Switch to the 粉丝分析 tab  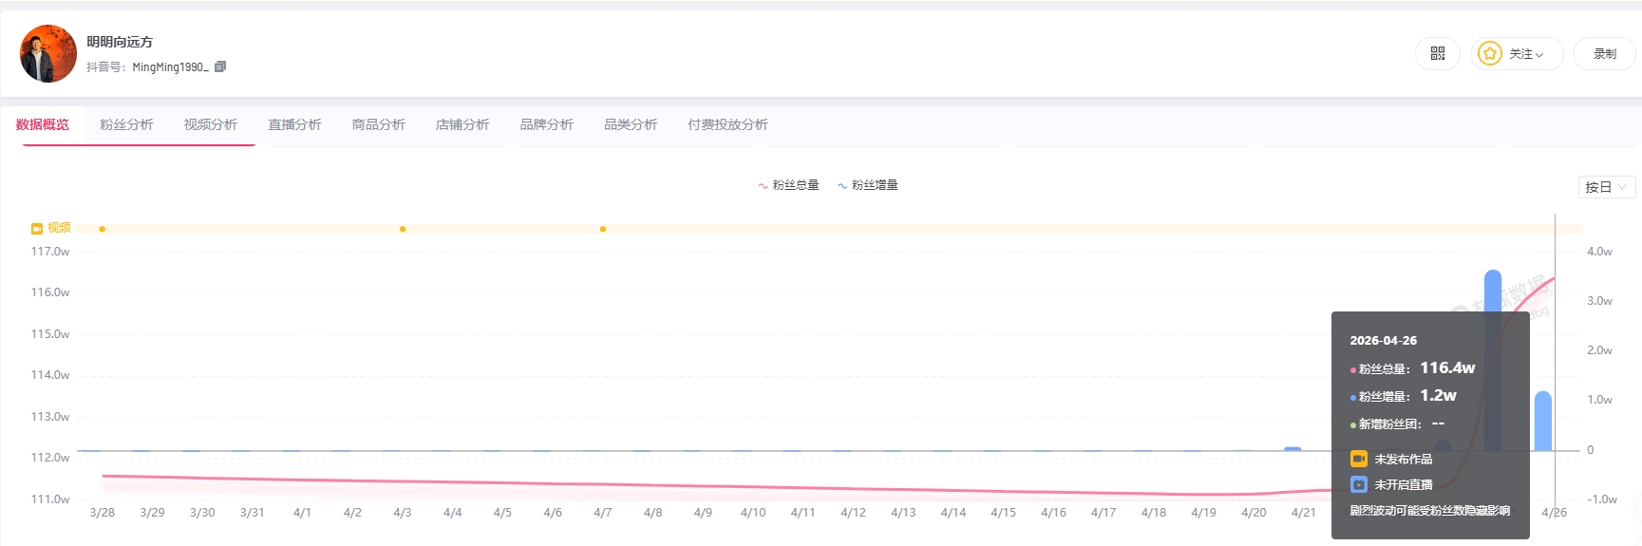point(126,124)
